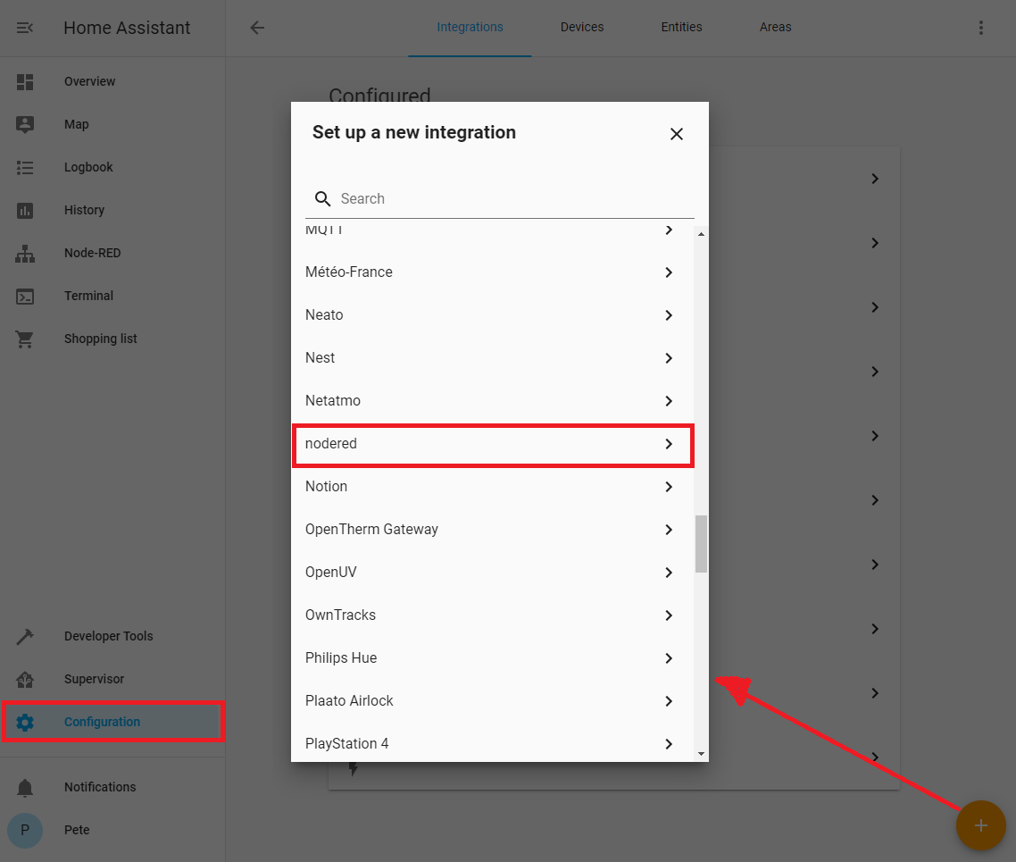
Task: Expand the Neato row chevron
Action: [x=669, y=315]
